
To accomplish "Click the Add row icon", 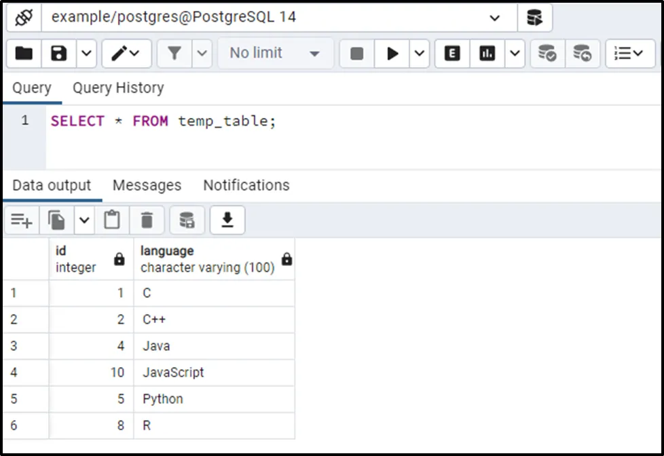I will [x=22, y=220].
